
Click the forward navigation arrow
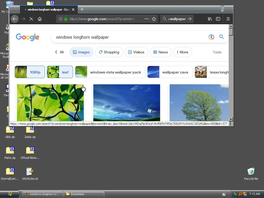23,19
